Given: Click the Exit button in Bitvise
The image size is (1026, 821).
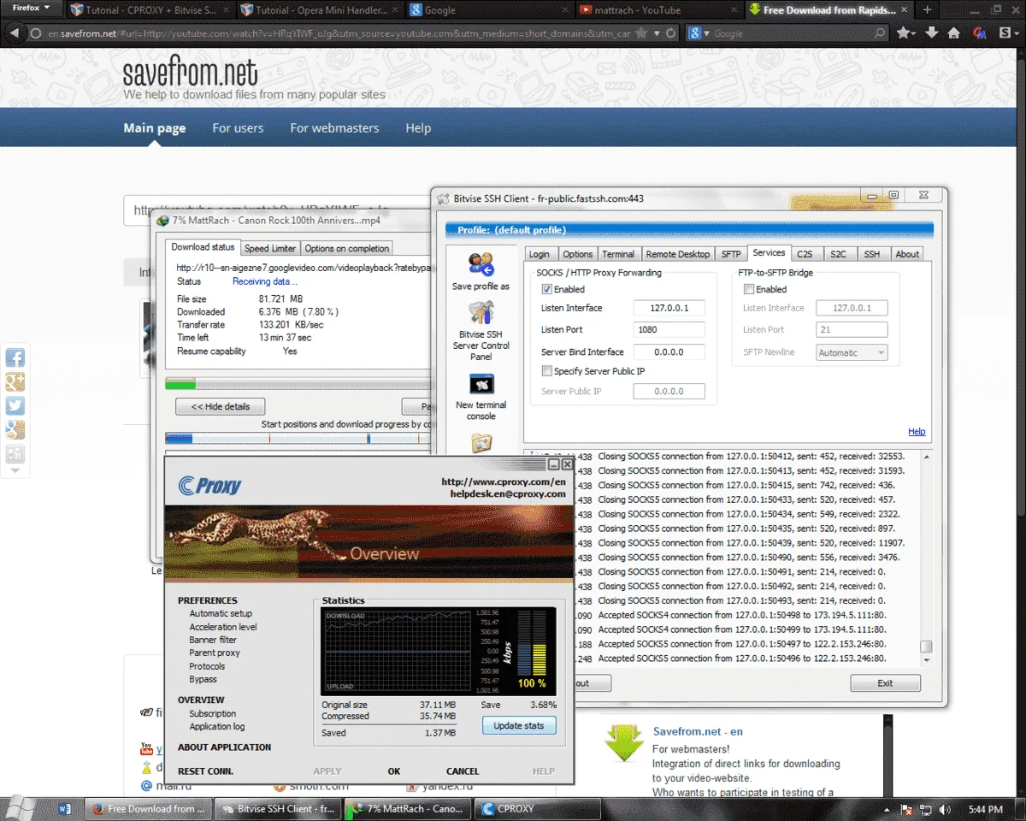Looking at the screenshot, I should pos(885,683).
